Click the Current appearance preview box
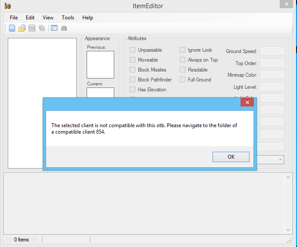The height and width of the screenshot is (247, 297). click(100, 92)
